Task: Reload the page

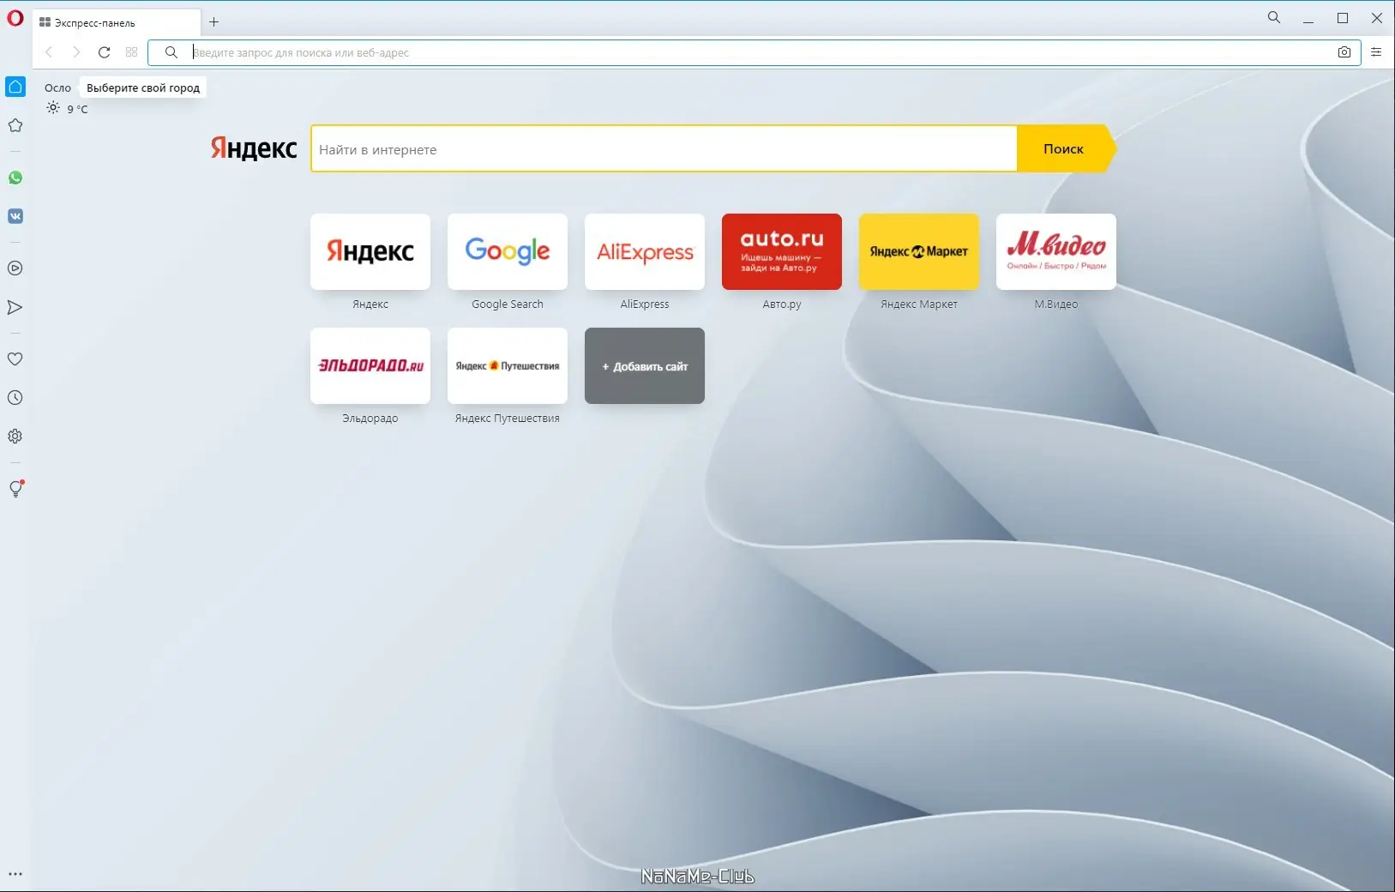Action: pyautogui.click(x=104, y=52)
